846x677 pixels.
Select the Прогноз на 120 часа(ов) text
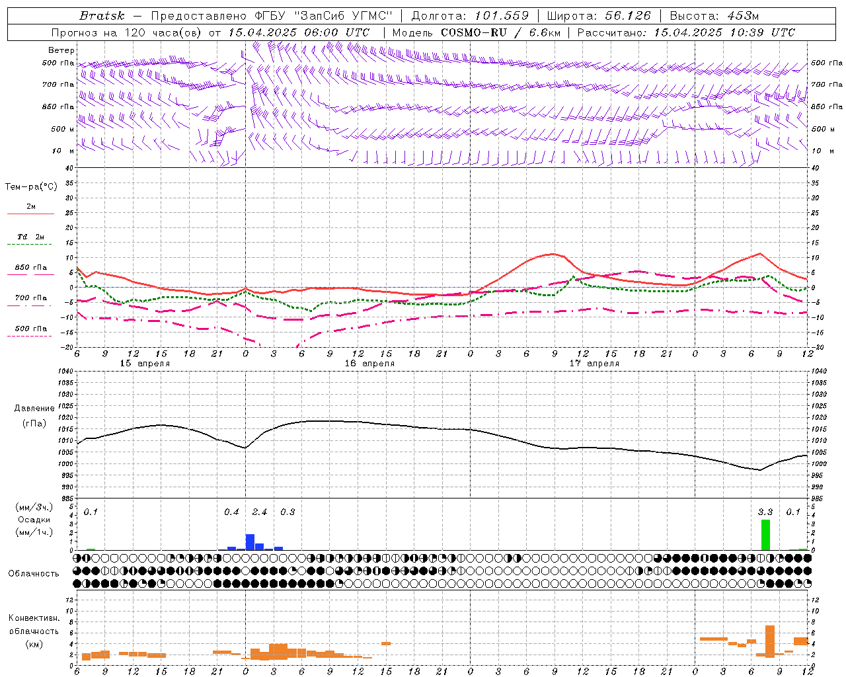point(128,32)
